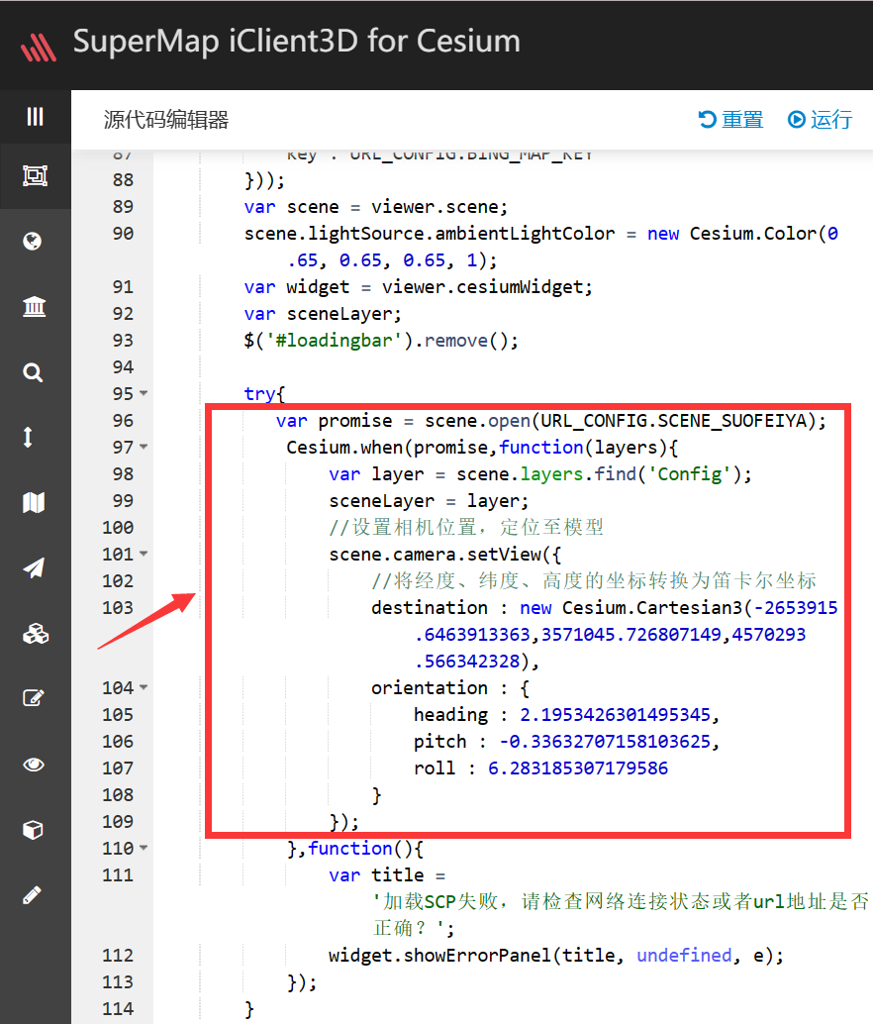Click ambientLightColor on line 90
This screenshot has width=873, height=1024.
pyautogui.click(x=525, y=234)
